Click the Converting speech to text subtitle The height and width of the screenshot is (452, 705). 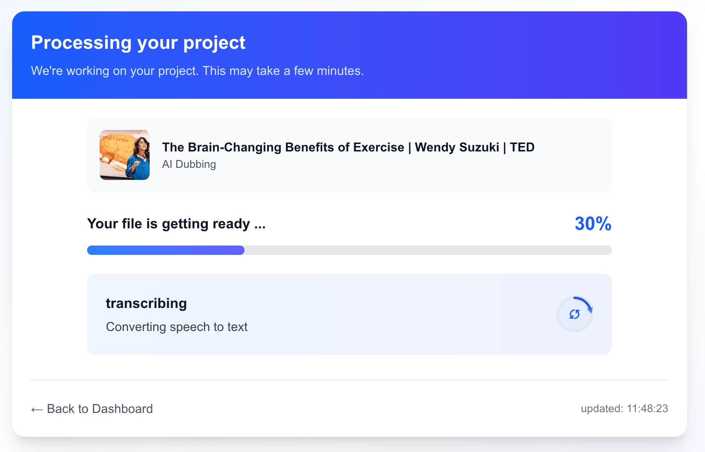(x=177, y=327)
